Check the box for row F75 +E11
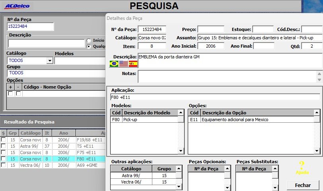Image resolution: width=323 pixels, height=191 pixels. pyautogui.click(x=3, y=152)
